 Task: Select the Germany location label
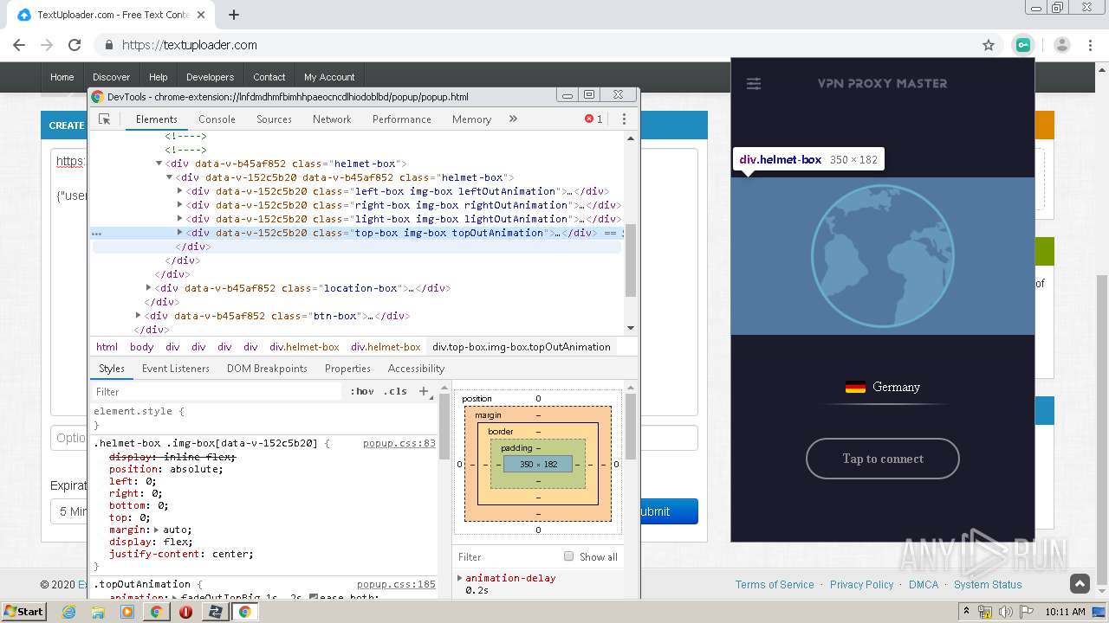click(x=896, y=387)
